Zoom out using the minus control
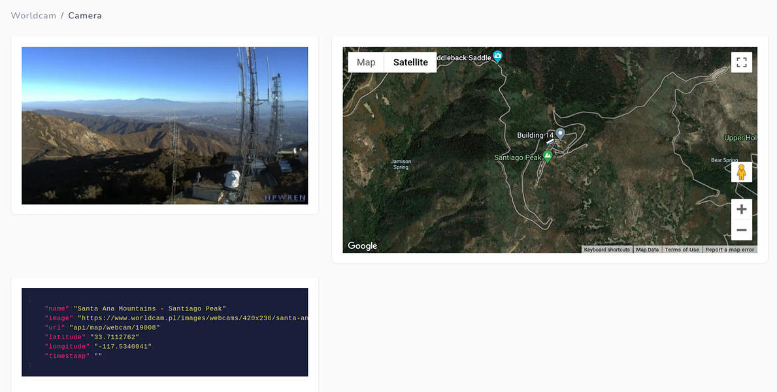The image size is (777, 392). (x=742, y=230)
